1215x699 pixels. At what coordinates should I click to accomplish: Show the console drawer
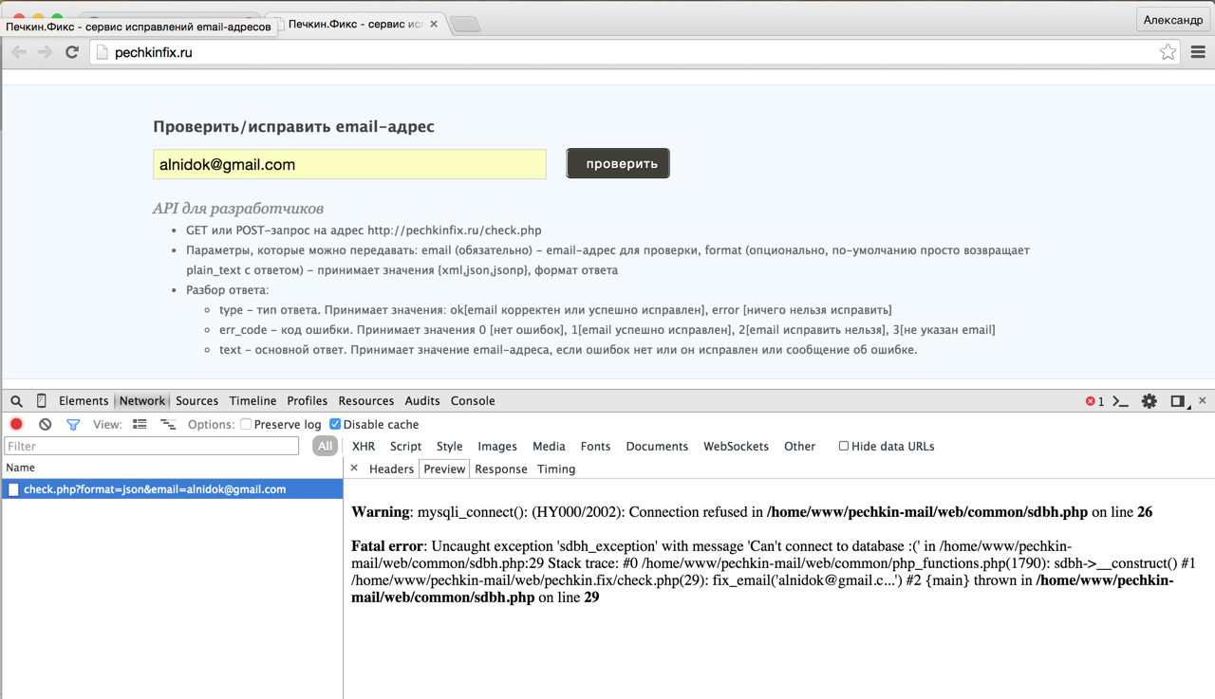tap(1121, 401)
